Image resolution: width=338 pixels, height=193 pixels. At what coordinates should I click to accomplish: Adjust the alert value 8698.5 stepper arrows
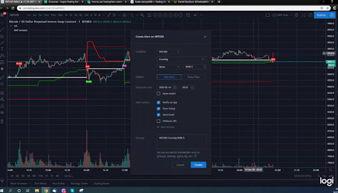[x=205, y=67]
